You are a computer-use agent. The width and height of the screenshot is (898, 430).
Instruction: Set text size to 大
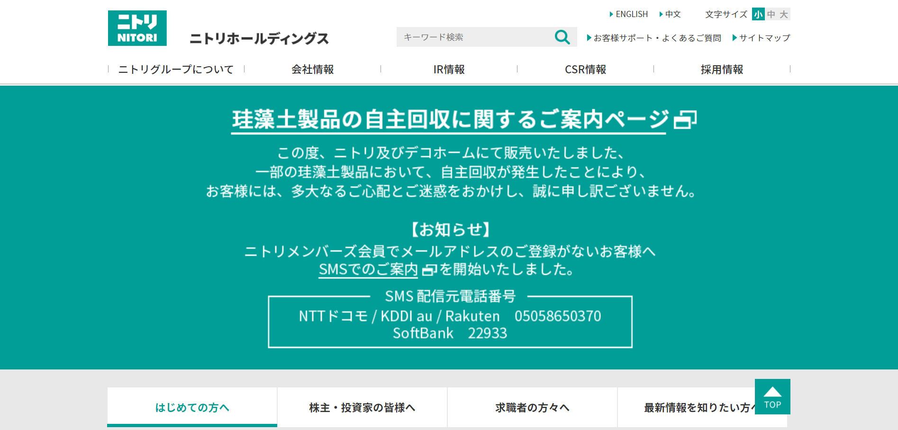[x=784, y=14]
